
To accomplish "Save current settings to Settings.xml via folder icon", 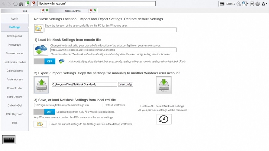I will point(40,124).
